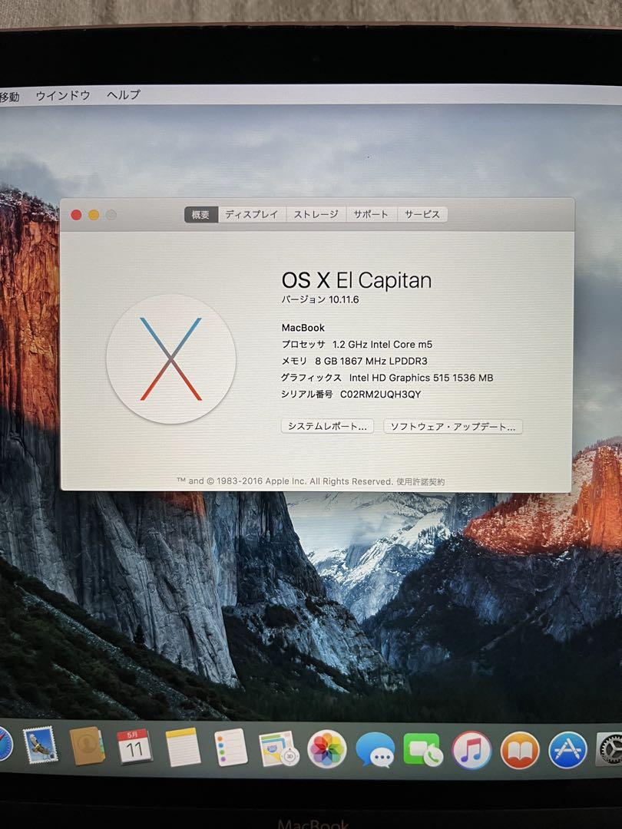Click the ソフトウェア・アップデート... button
Screen dimensions: 622x829
click(x=453, y=427)
